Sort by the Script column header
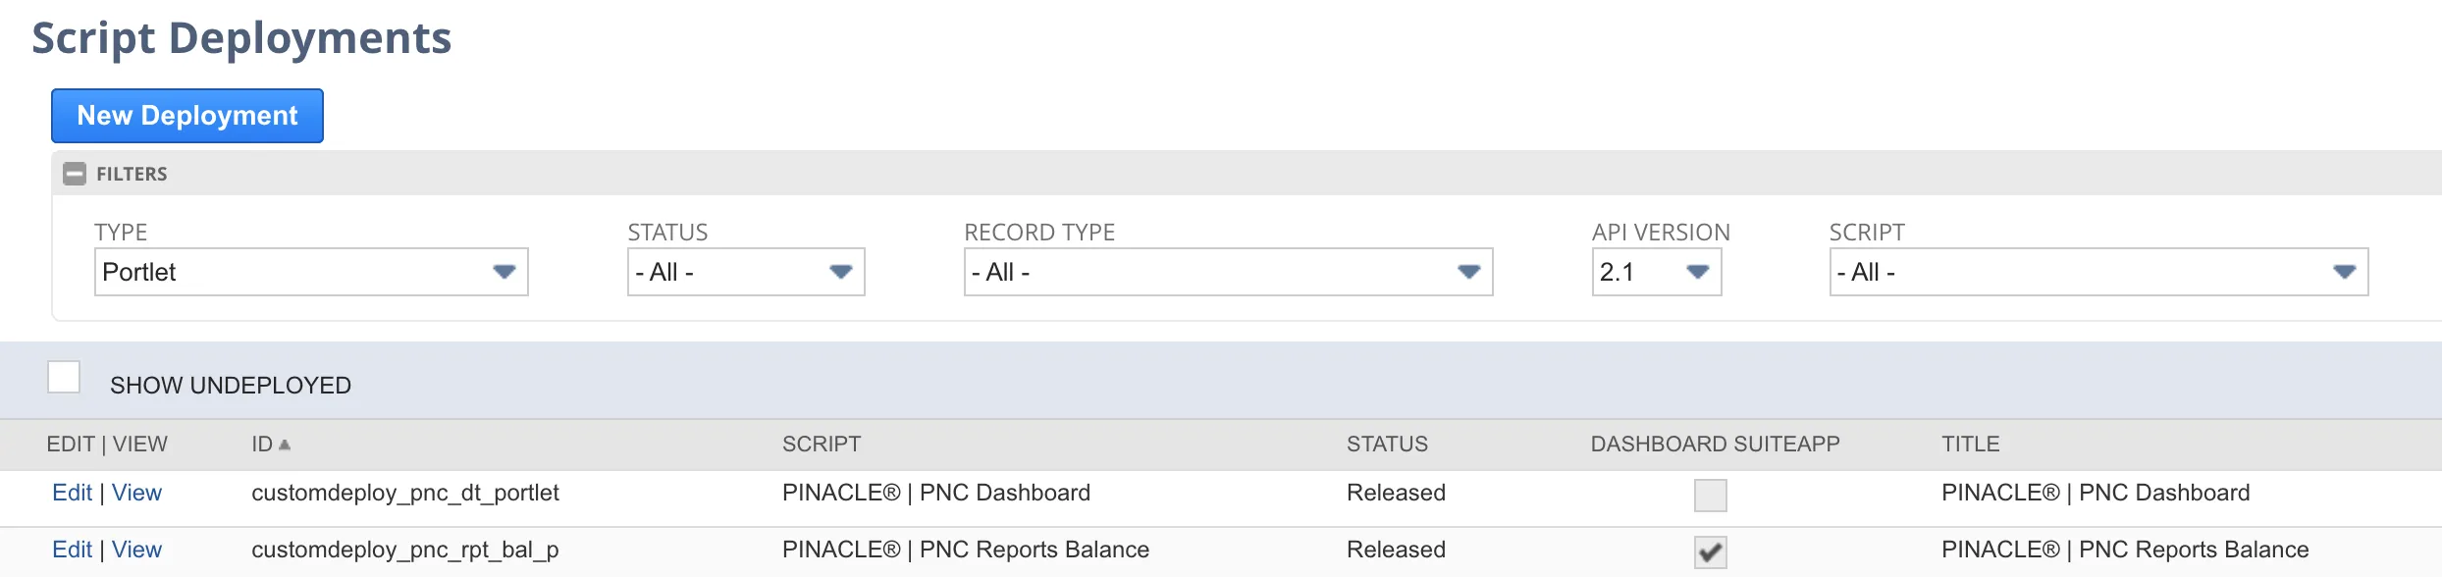Viewport: 2442px width, 577px height. coord(821,445)
